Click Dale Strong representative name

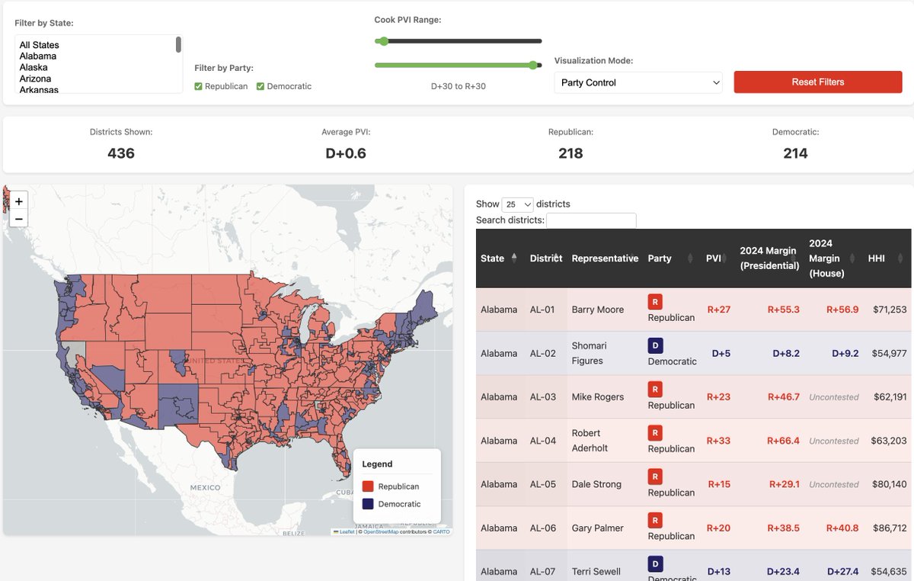click(x=596, y=484)
